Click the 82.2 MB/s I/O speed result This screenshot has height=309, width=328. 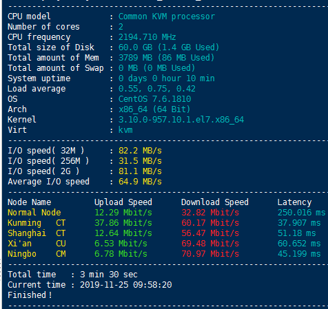(x=140, y=151)
